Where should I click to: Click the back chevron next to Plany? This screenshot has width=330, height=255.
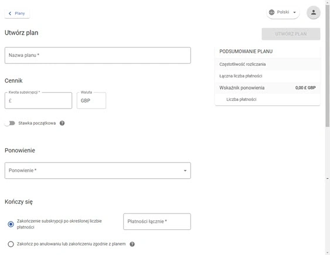tap(10, 13)
